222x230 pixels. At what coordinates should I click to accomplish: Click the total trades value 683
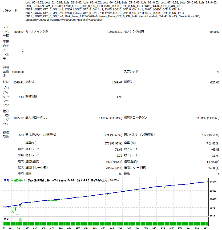(21, 135)
